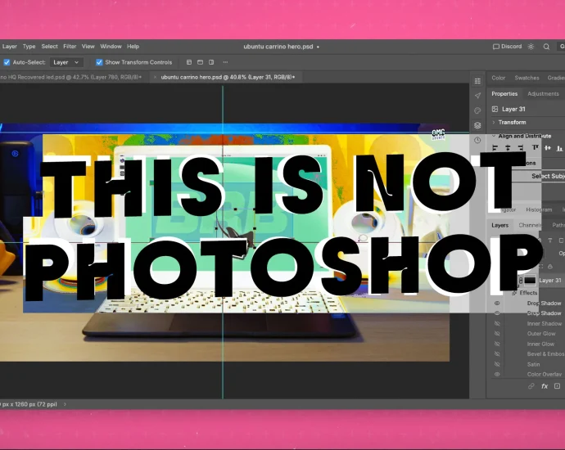Screen dimensions: 565x450
Task: Align right edges in Align and Distribute
Action: 520,147
